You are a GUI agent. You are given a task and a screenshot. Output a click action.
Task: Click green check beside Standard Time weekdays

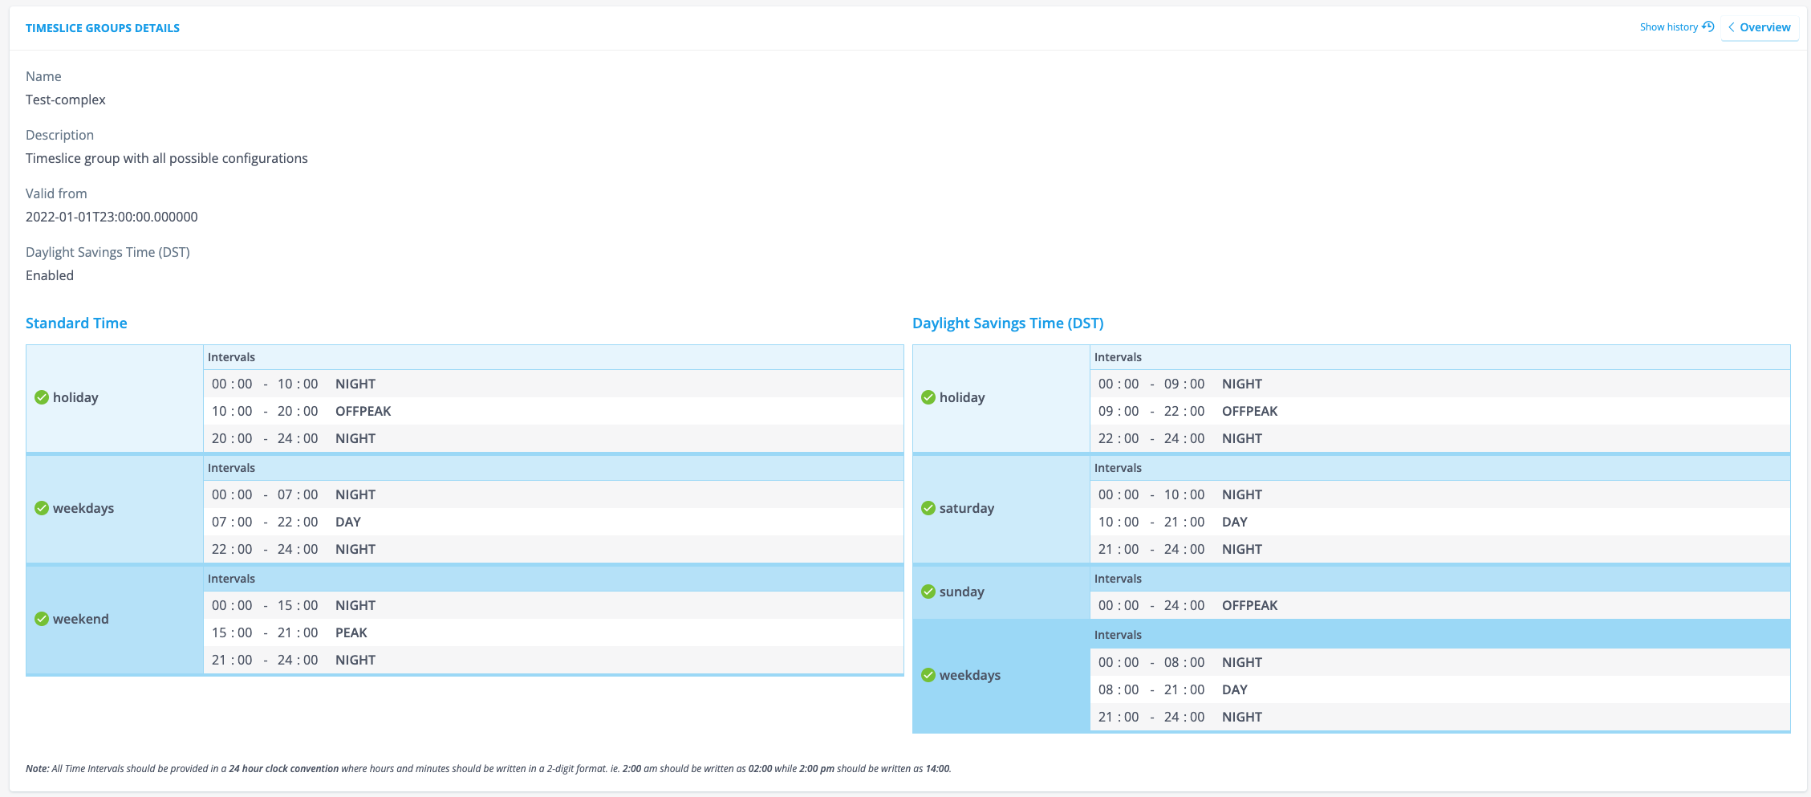[42, 508]
